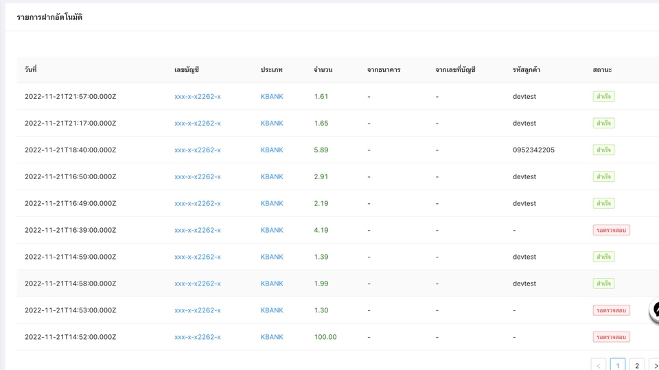Open account link in the 16:50:00 row
Screen dimensions: 659x370
click(198, 176)
